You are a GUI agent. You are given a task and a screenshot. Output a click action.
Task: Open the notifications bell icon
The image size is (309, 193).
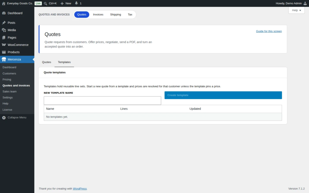tap(76, 3)
